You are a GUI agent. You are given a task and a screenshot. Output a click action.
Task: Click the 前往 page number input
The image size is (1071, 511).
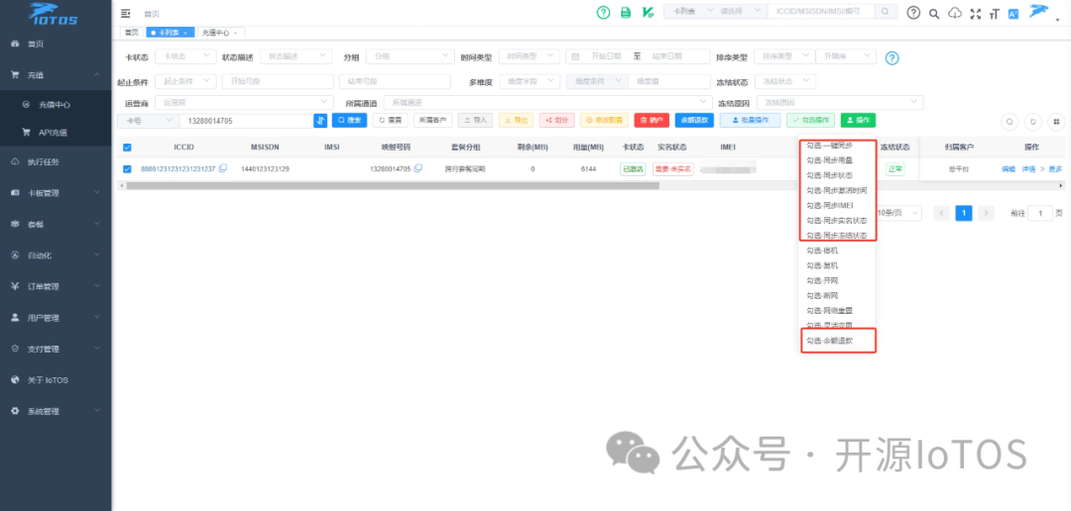point(1041,213)
